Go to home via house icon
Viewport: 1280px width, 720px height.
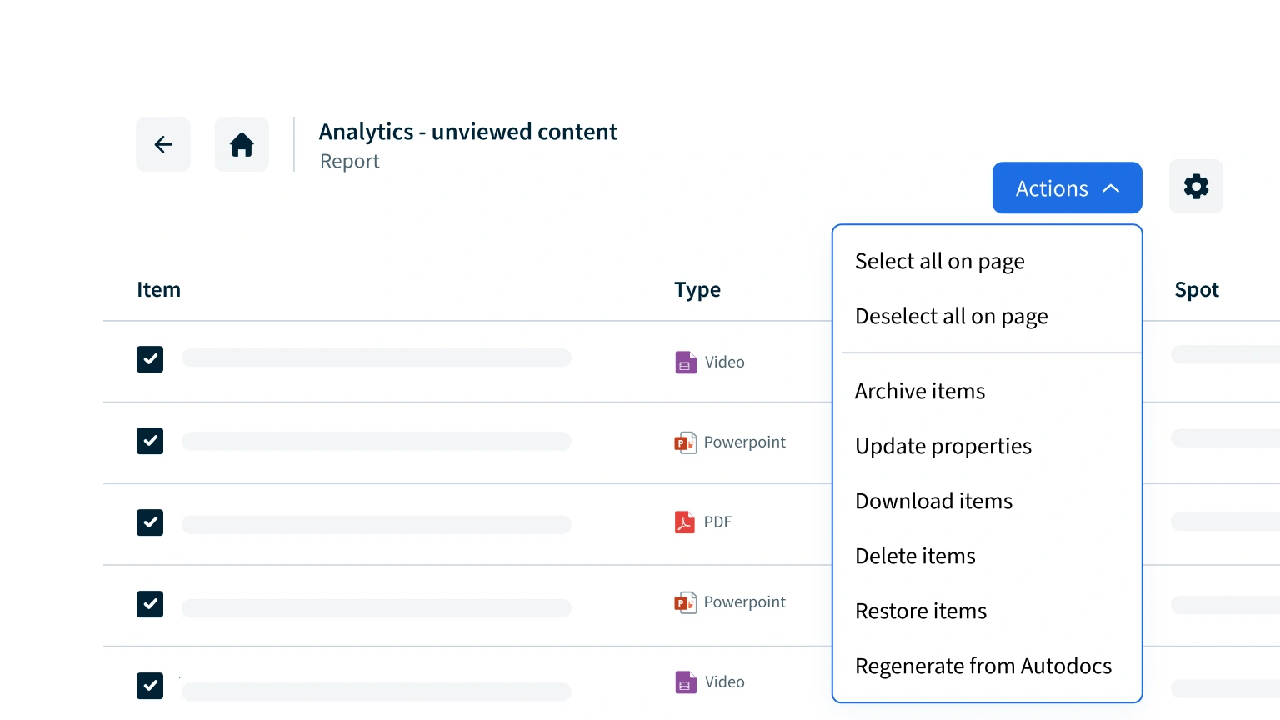(242, 145)
